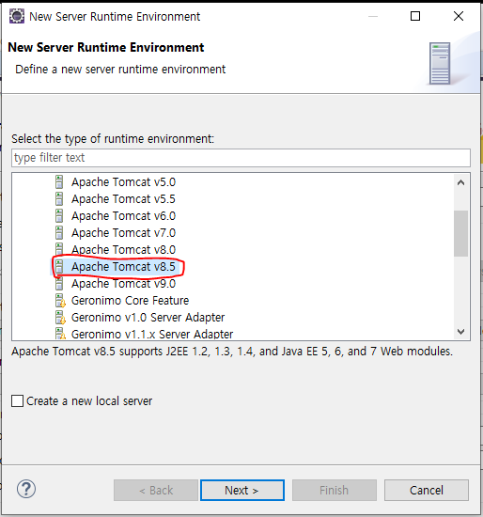This screenshot has width=483, height=517.
Task: Click icon beside Geronimo Core Feature
Action: click(60, 301)
